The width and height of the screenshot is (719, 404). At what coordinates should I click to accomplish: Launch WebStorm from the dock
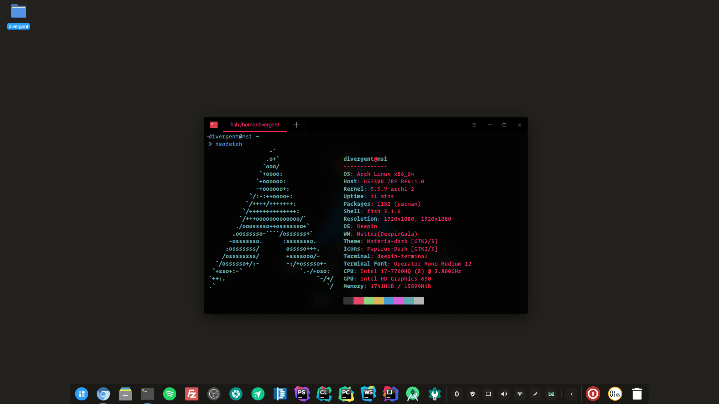368,394
